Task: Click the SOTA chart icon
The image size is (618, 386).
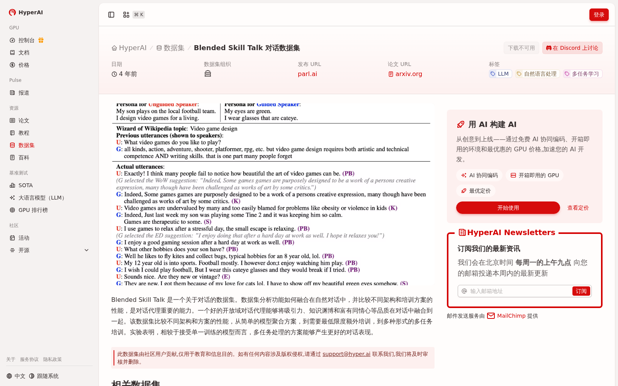Action: click(x=12, y=185)
